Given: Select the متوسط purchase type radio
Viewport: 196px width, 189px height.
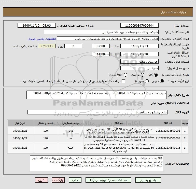Looking at the screenshot, I should pos(147,81).
